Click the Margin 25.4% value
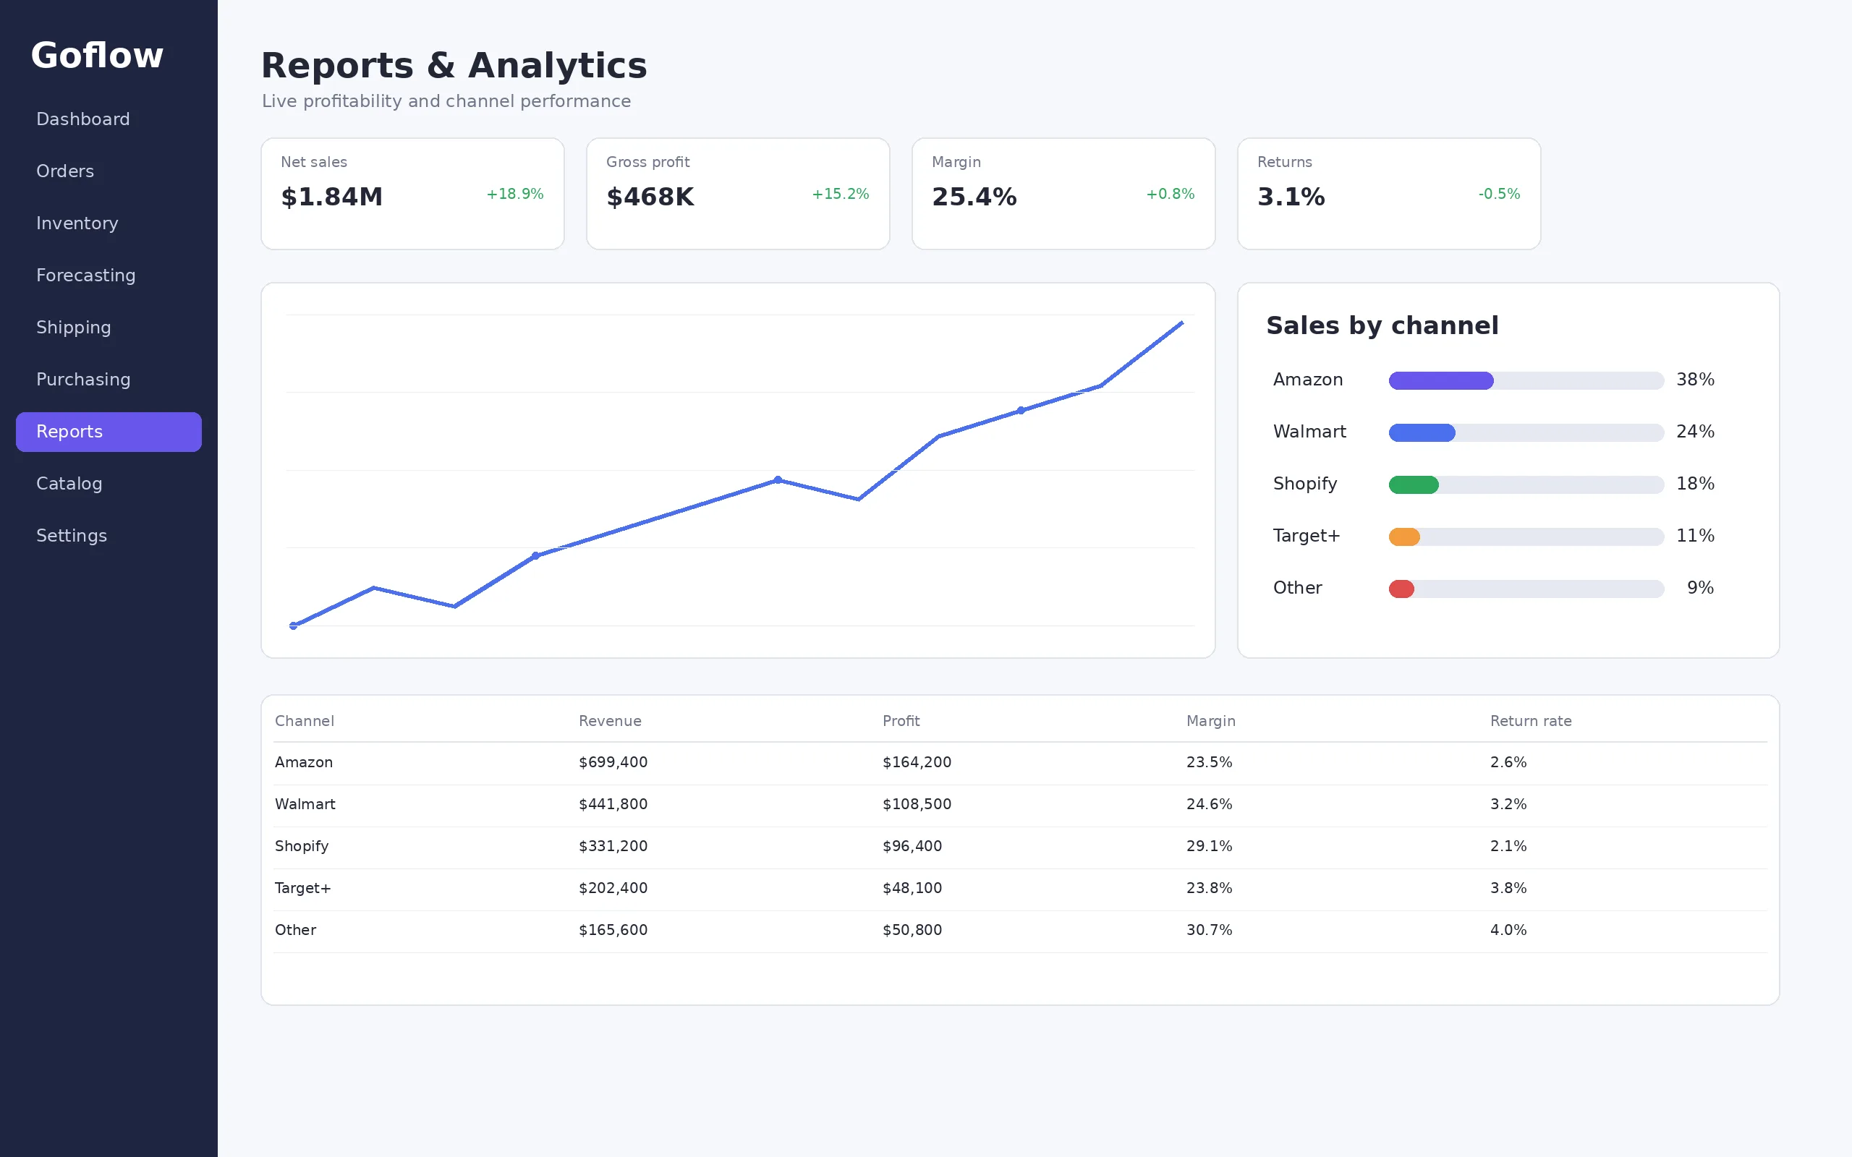Viewport: 1852px width, 1157px height. 974,197
